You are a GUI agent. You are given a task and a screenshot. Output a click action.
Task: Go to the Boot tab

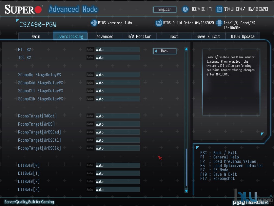click(174, 36)
